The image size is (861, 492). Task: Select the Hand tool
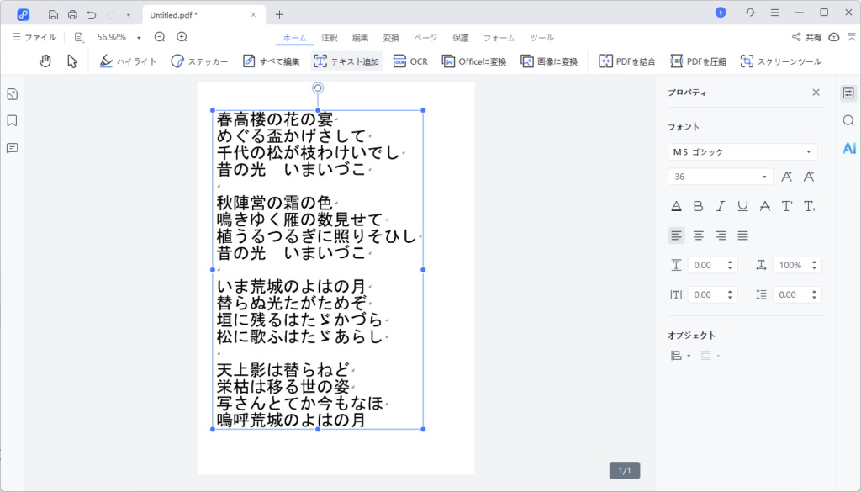45,61
